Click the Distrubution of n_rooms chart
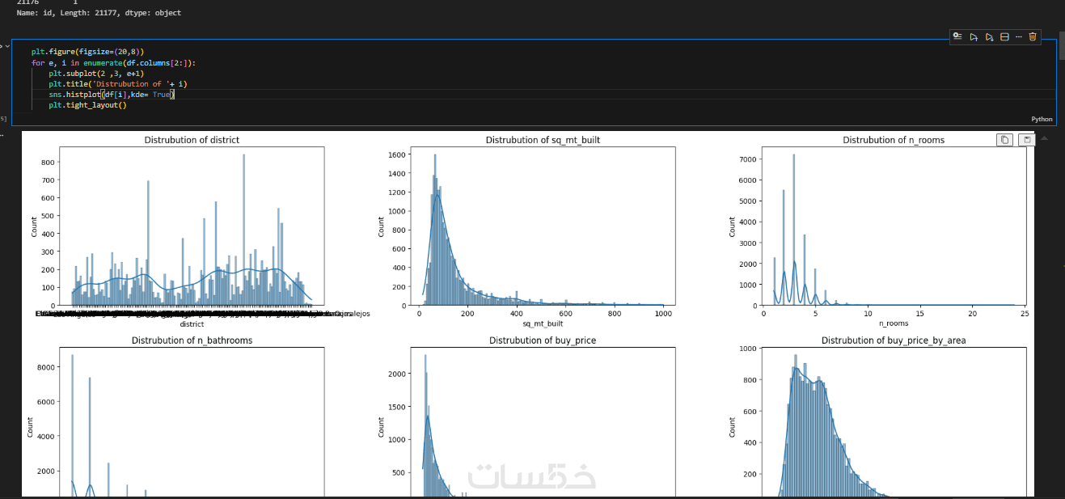Image resolution: width=1065 pixels, height=499 pixels. (894, 226)
